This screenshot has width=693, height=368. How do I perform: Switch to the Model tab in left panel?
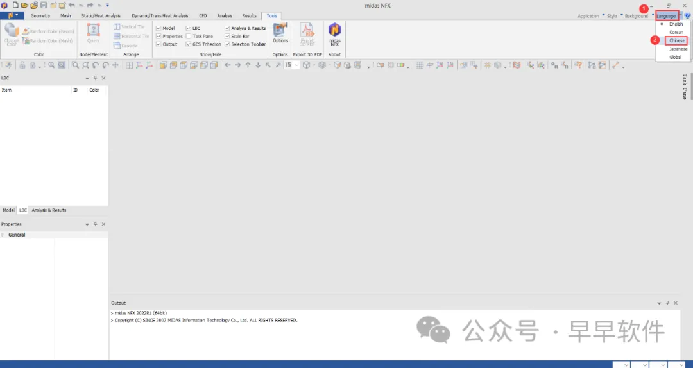tap(8, 210)
